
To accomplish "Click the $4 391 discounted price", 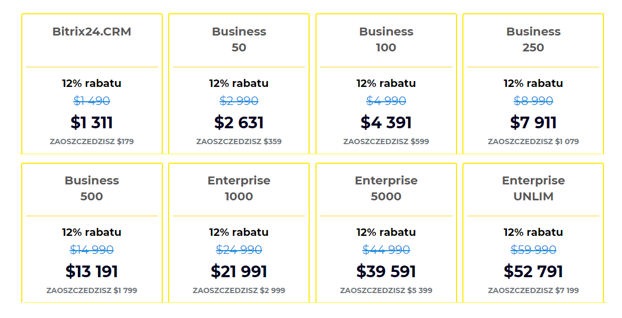I will [386, 122].
